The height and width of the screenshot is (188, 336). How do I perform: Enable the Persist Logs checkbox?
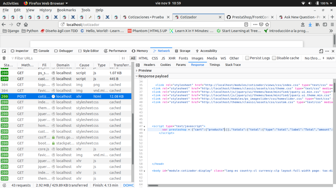pos(247,58)
